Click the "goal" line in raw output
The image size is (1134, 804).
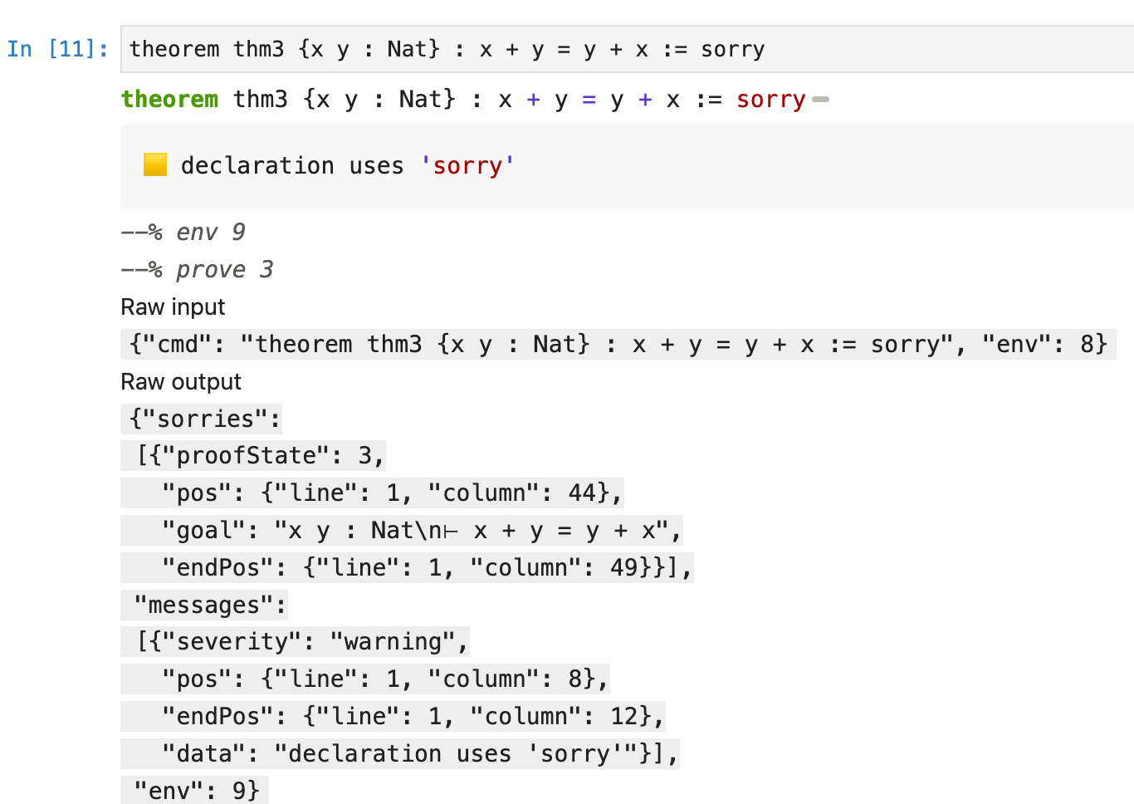point(402,530)
